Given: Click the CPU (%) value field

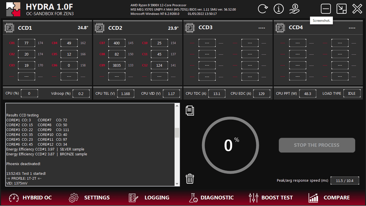Looking at the screenshot, I should pos(29,94).
